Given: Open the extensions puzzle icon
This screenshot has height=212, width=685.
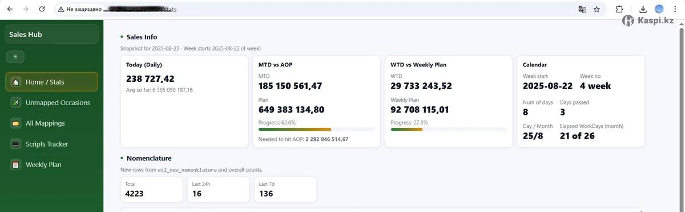Looking at the screenshot, I should click(x=619, y=9).
